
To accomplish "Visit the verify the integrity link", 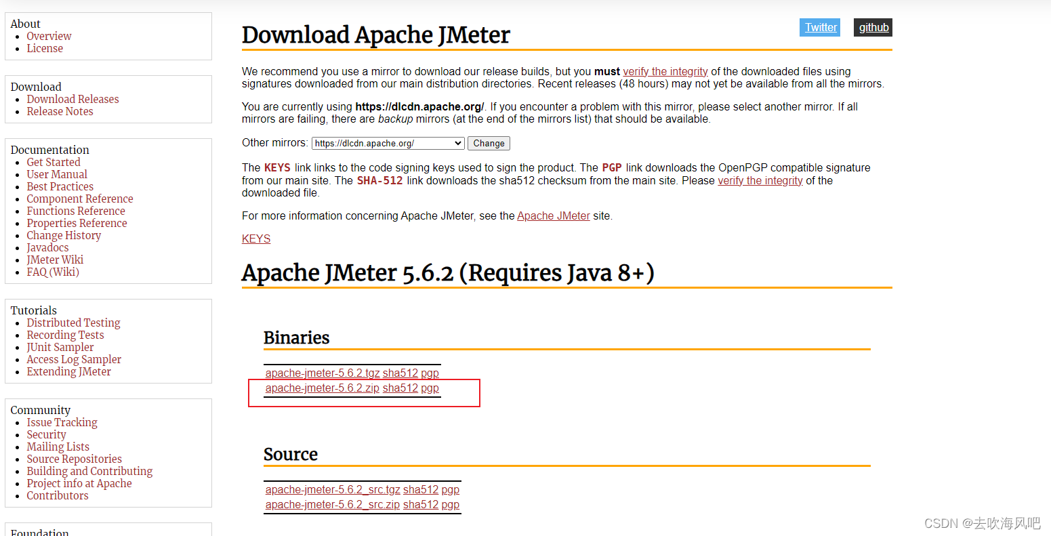I will (x=665, y=71).
